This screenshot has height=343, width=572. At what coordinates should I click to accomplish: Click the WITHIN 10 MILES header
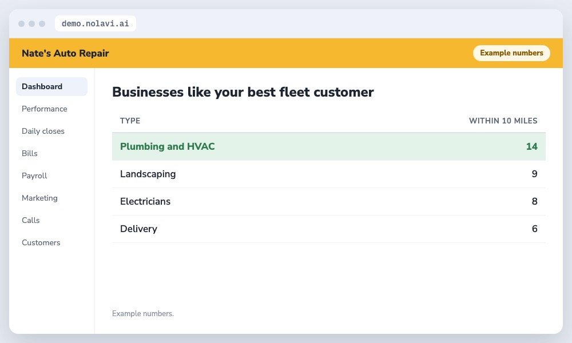click(x=503, y=121)
